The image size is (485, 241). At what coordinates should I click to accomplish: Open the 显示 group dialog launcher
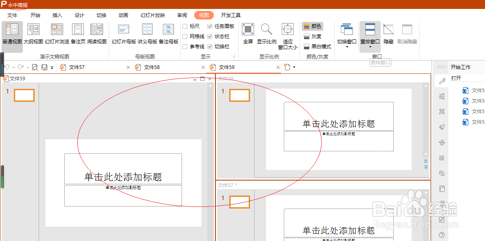[234, 56]
